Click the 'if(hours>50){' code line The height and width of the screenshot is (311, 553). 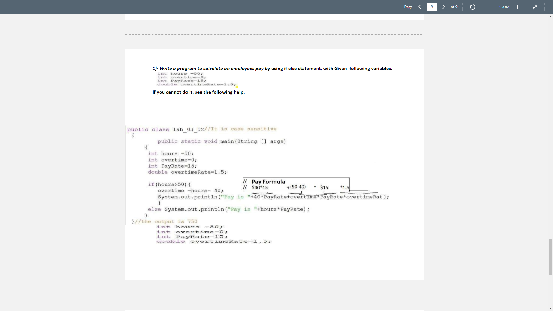[169, 184]
